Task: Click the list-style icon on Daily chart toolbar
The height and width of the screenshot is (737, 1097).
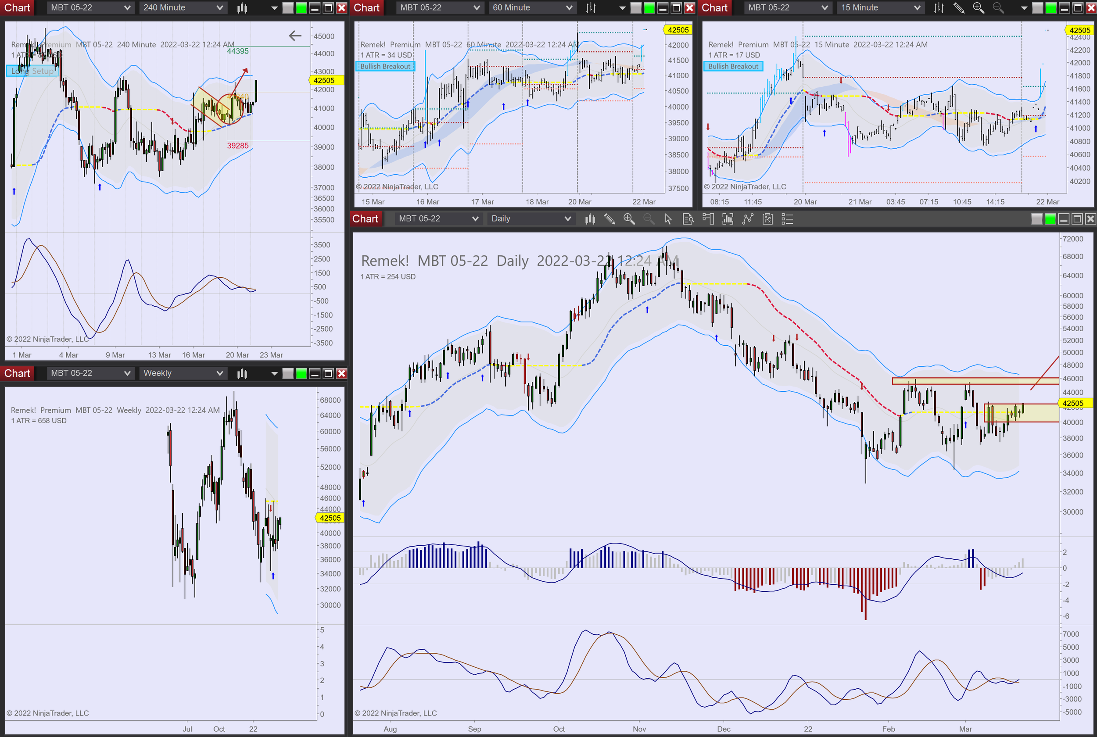Action: (787, 219)
